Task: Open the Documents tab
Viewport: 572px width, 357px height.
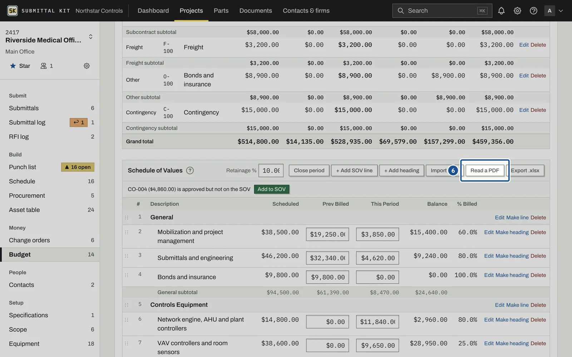Action: (x=256, y=11)
